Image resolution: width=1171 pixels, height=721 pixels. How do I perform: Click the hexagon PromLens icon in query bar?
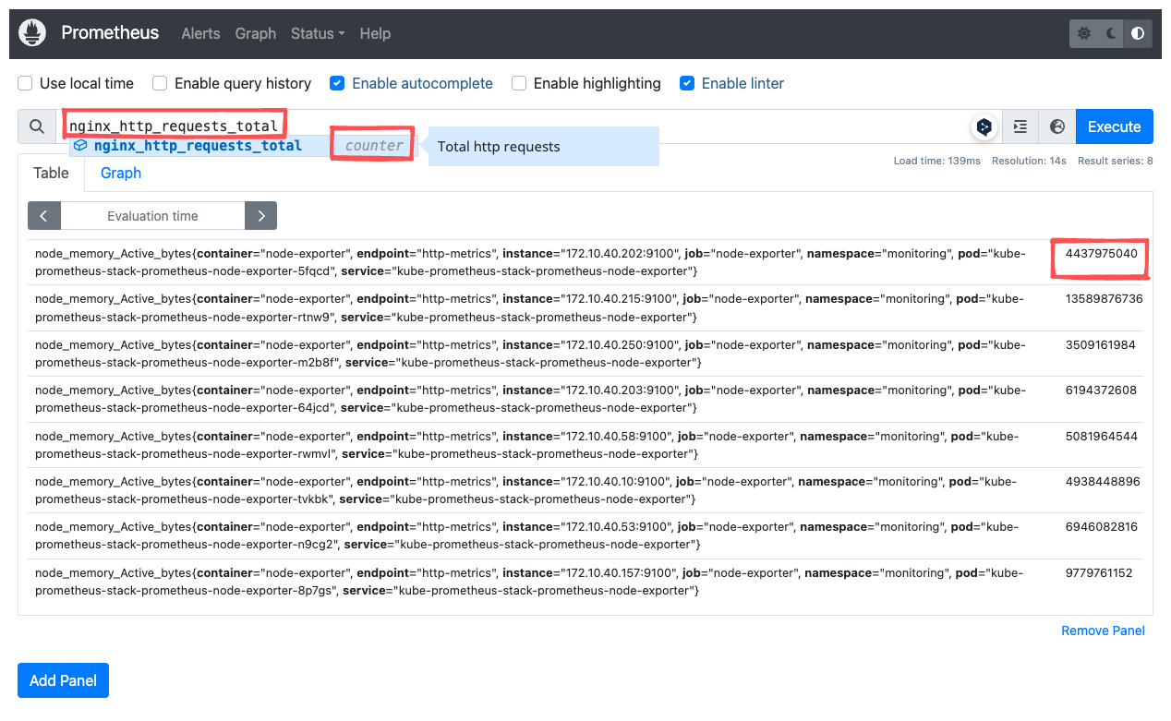point(984,127)
